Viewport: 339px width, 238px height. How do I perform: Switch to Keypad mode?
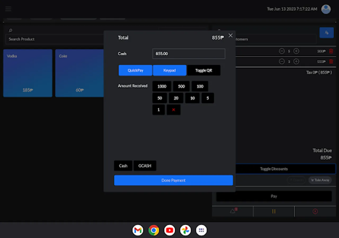pyautogui.click(x=169, y=70)
